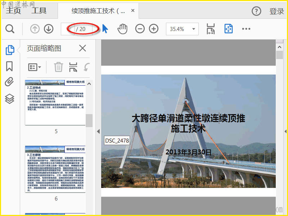Screen dimensions: 288x216
Task: Switch to the 主页 tab
Action: tap(13, 10)
